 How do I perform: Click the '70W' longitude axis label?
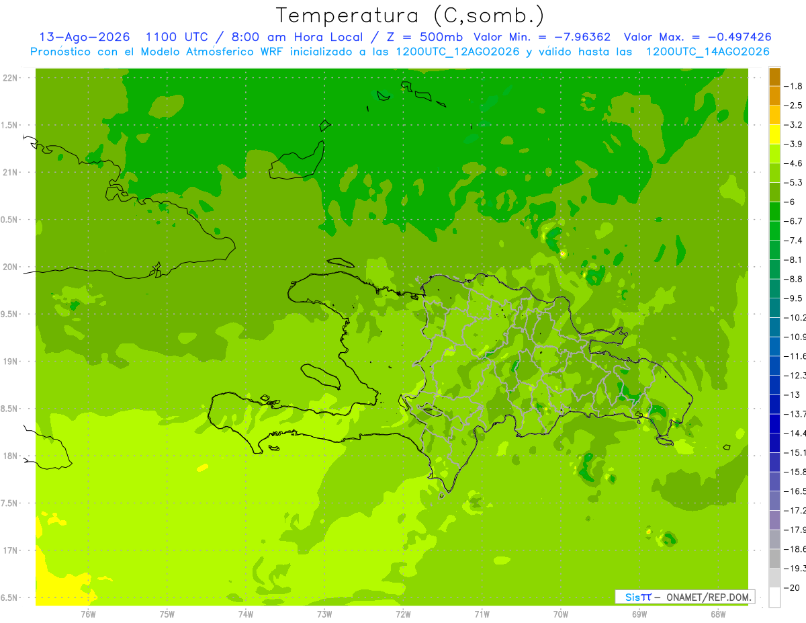pos(561,614)
